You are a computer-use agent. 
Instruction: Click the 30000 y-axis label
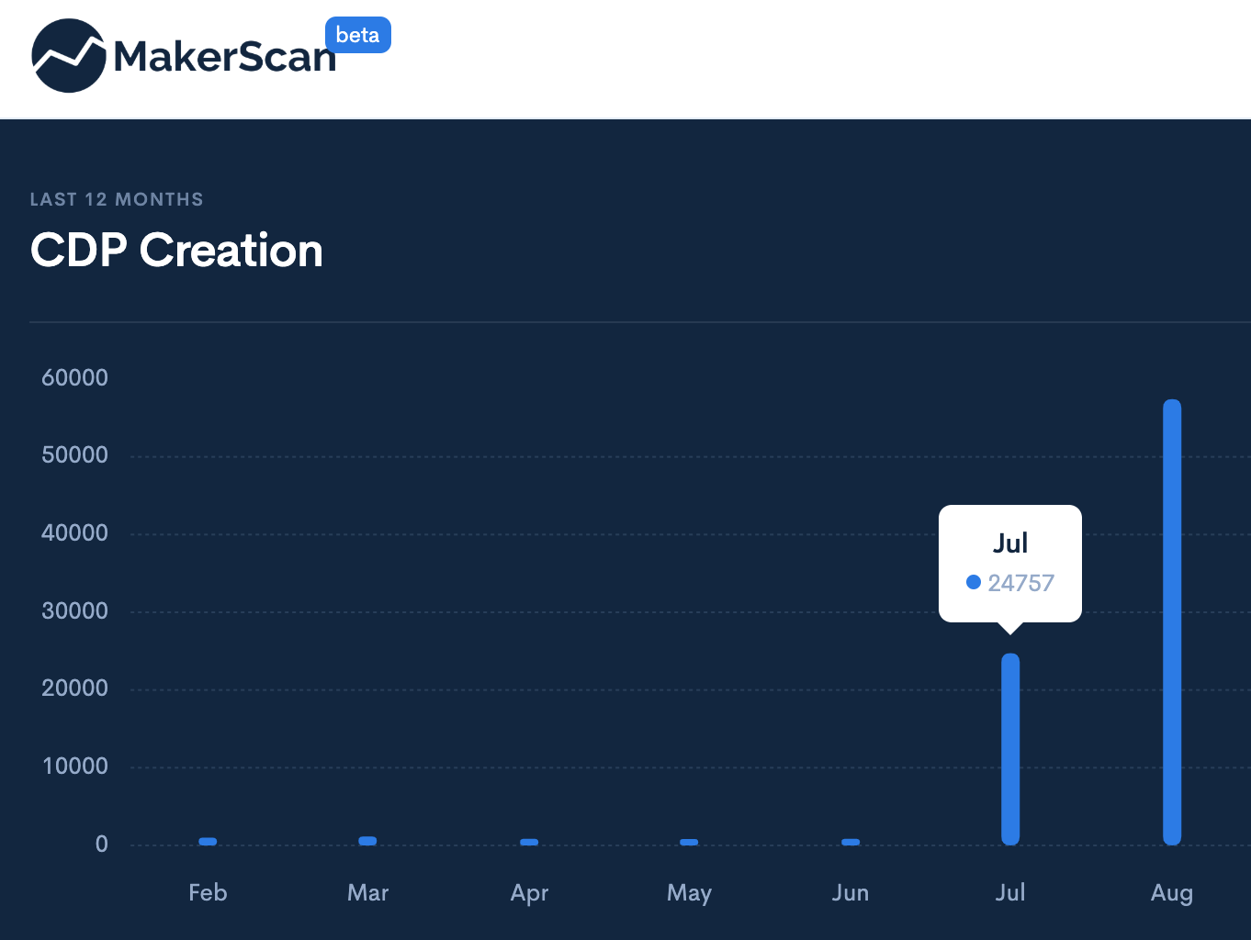click(74, 610)
